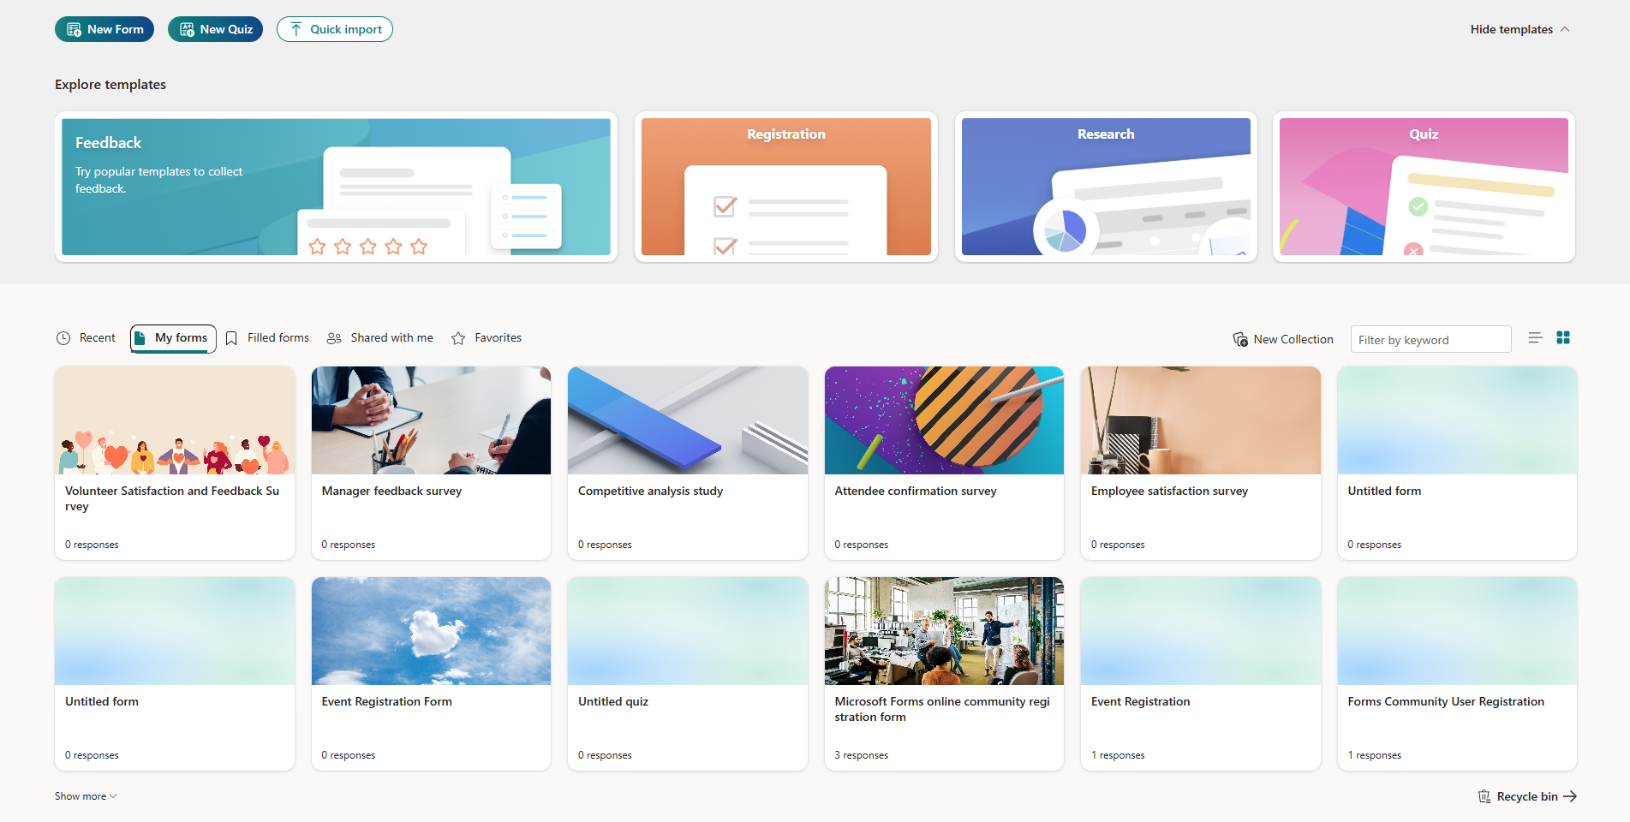Collapse templates with Hide templates chevron
This screenshot has height=822, width=1630.
coord(1565,29)
